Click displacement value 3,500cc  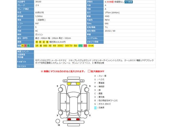click(39, 16)
